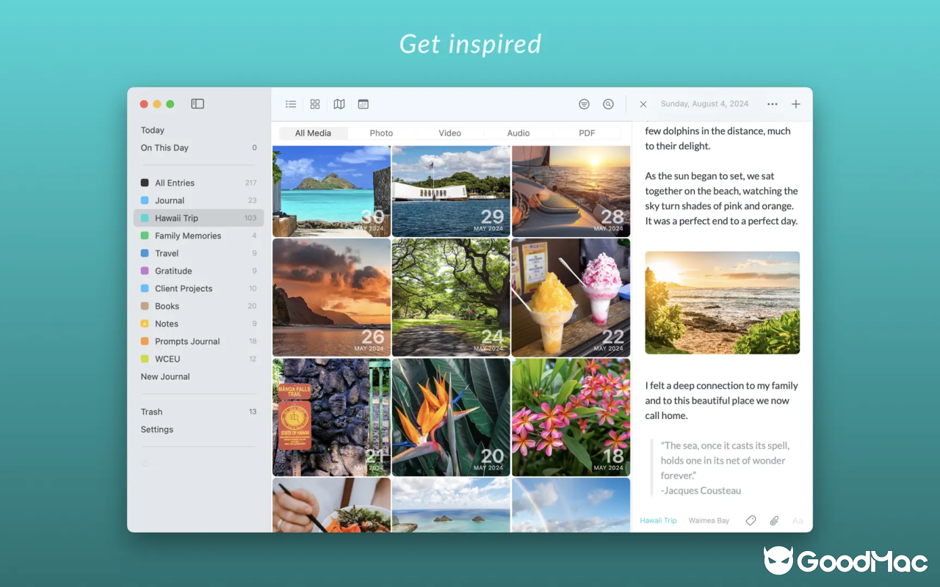Click the orange Prompts Journal color swatch
Image resolution: width=940 pixels, height=587 pixels.
[145, 341]
